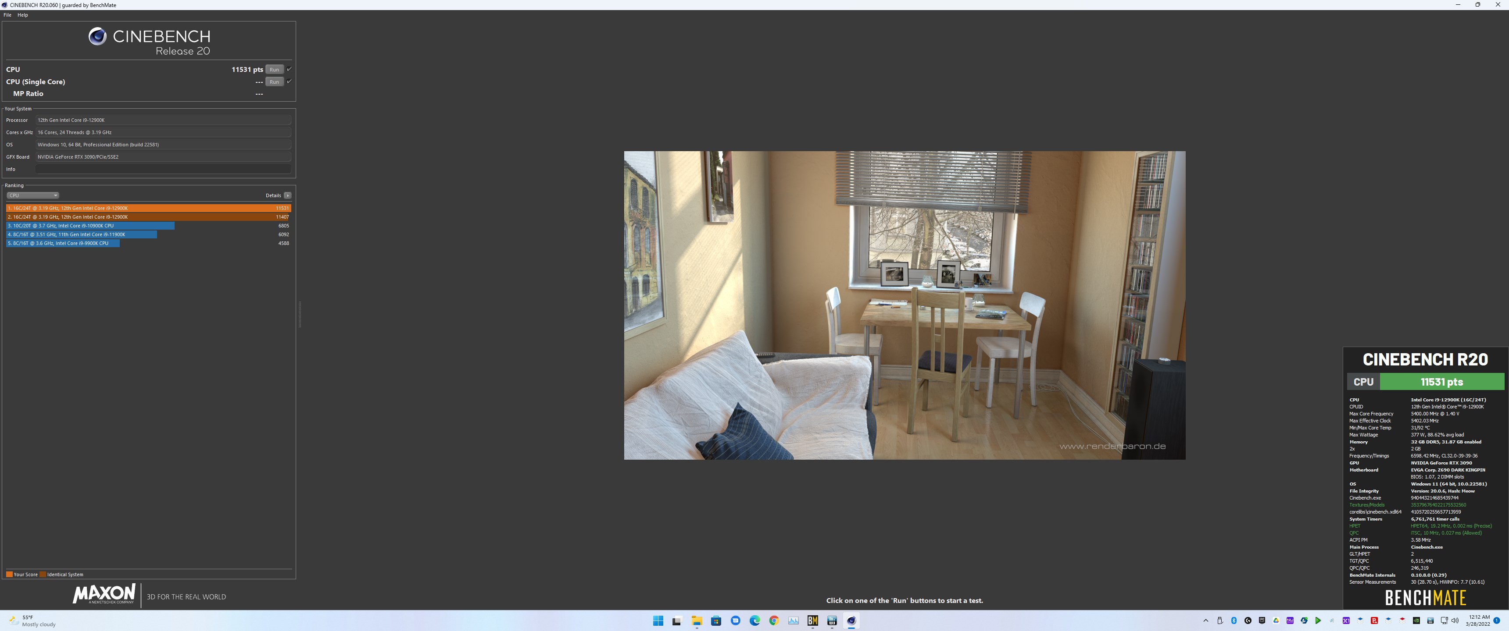
Task: Click the Cinebench taskbar icon
Action: [851, 620]
